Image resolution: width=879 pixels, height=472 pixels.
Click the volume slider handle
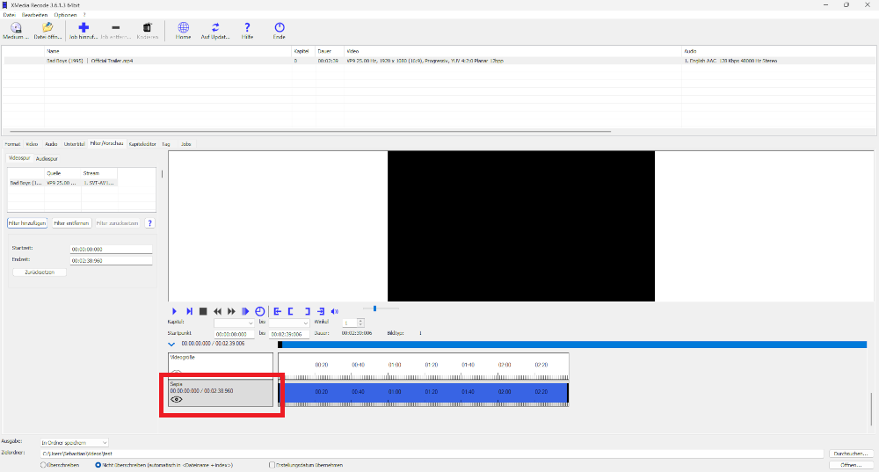click(x=374, y=309)
